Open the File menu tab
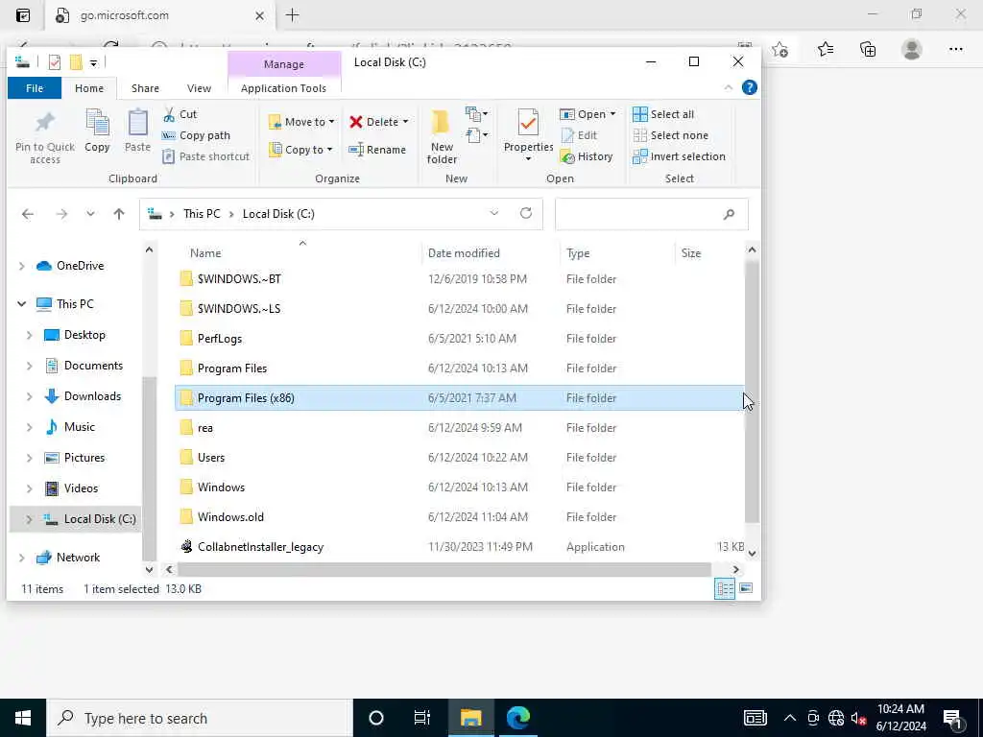 (x=35, y=88)
